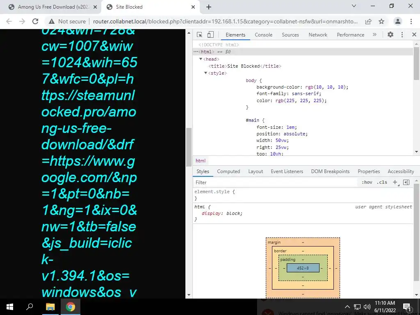
Task: Add a new style rule plus icon
Action: click(395, 183)
